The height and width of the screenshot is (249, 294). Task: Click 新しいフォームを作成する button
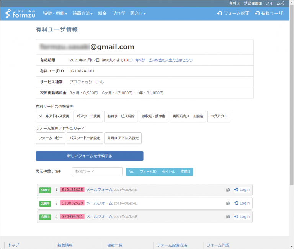tap(90, 156)
